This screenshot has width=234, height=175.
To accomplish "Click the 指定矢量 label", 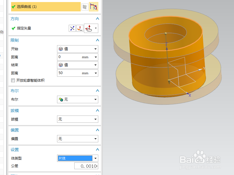I will coord(24,28).
